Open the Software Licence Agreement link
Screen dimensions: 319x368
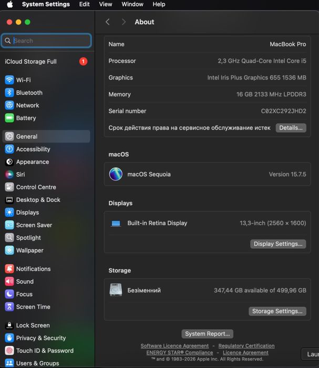click(x=174, y=346)
